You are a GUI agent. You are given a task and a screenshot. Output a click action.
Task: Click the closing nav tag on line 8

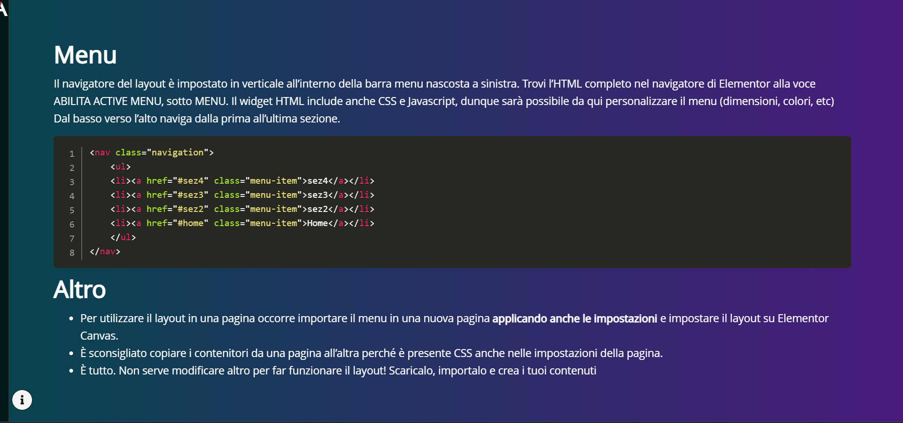click(105, 252)
